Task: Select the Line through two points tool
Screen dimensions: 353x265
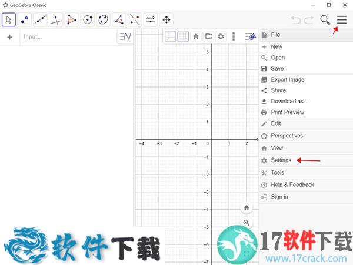Action: point(40,20)
